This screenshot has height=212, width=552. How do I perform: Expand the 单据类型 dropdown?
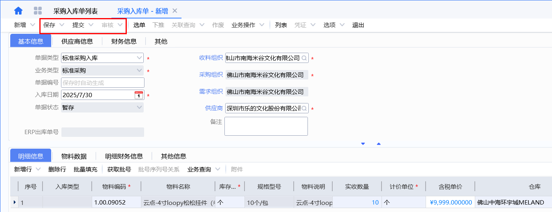[139, 58]
